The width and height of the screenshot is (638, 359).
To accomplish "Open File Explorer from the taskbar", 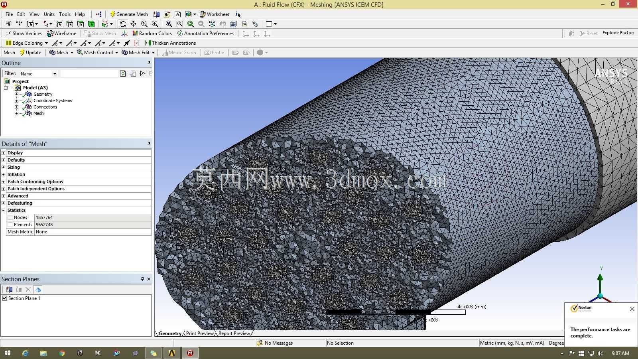I will coord(43,353).
